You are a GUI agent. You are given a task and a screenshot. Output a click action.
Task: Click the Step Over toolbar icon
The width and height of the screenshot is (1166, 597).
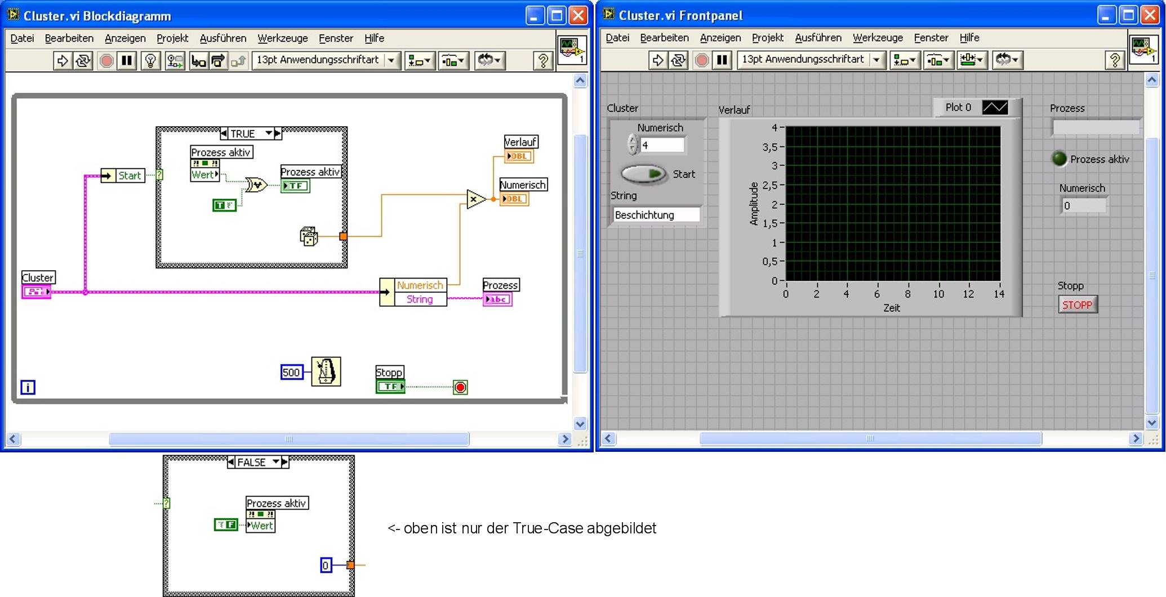[x=218, y=61]
